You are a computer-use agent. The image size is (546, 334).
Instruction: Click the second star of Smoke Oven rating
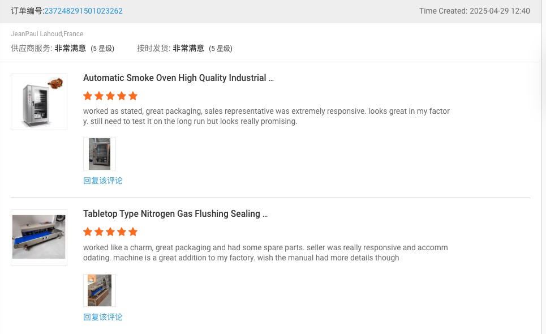(x=99, y=96)
